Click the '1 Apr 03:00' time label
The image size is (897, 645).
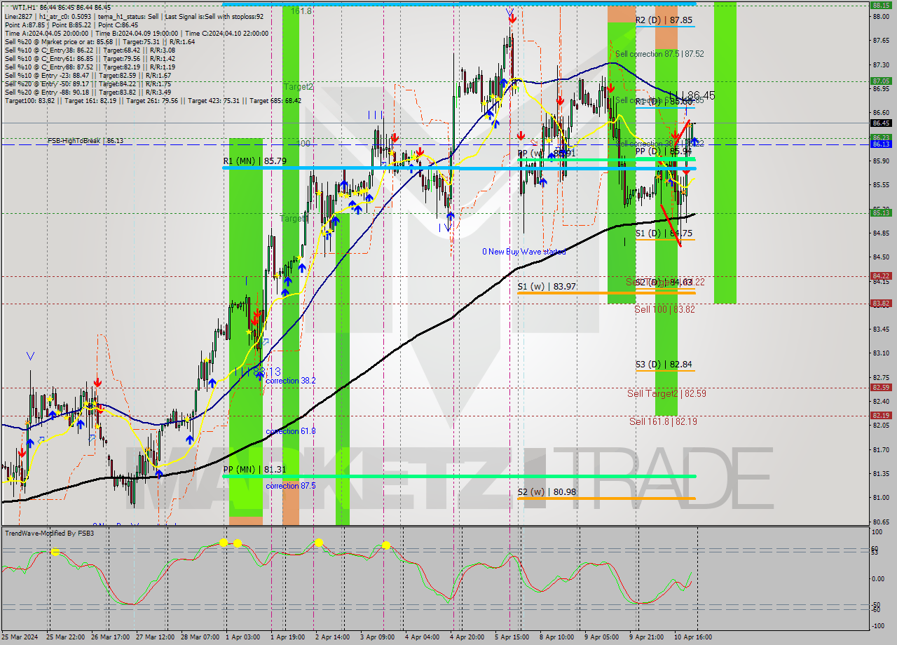242,637
